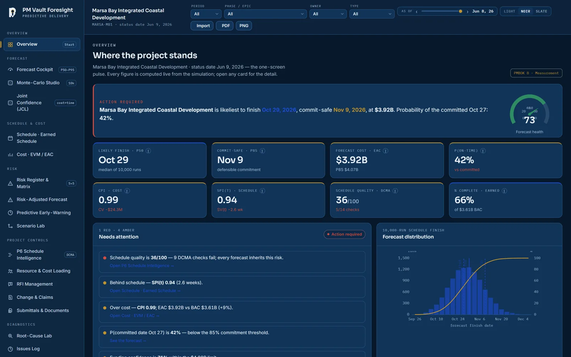Screen dimensions: 571x357
Task: Switch theme to Noir
Action: 525,11
